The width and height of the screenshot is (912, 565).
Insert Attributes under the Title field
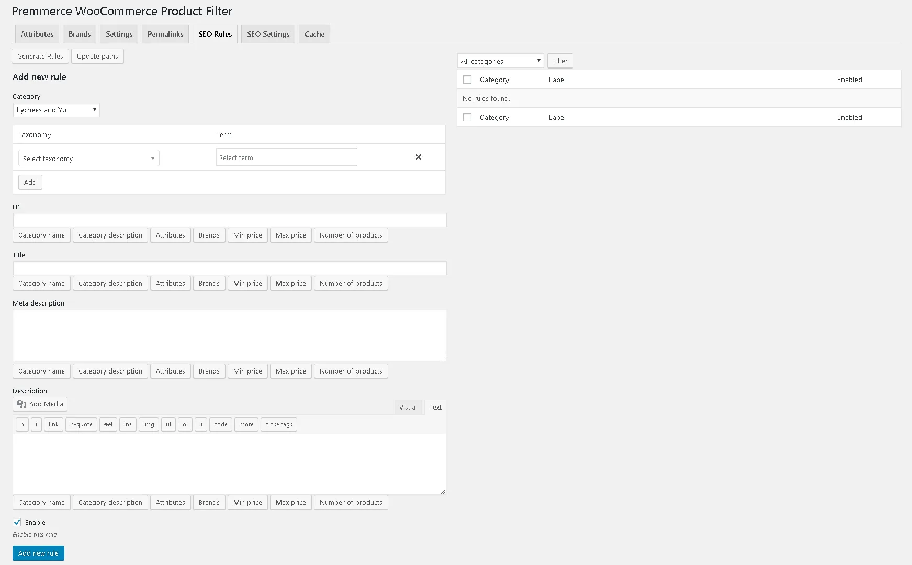pos(171,284)
